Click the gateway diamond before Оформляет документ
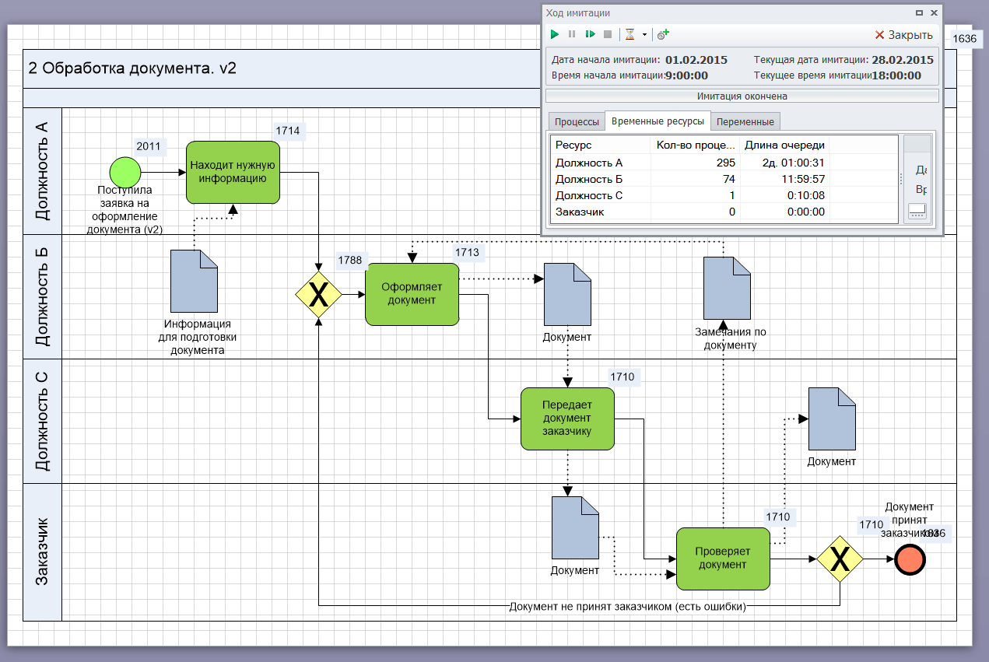The height and width of the screenshot is (662, 989). click(318, 295)
